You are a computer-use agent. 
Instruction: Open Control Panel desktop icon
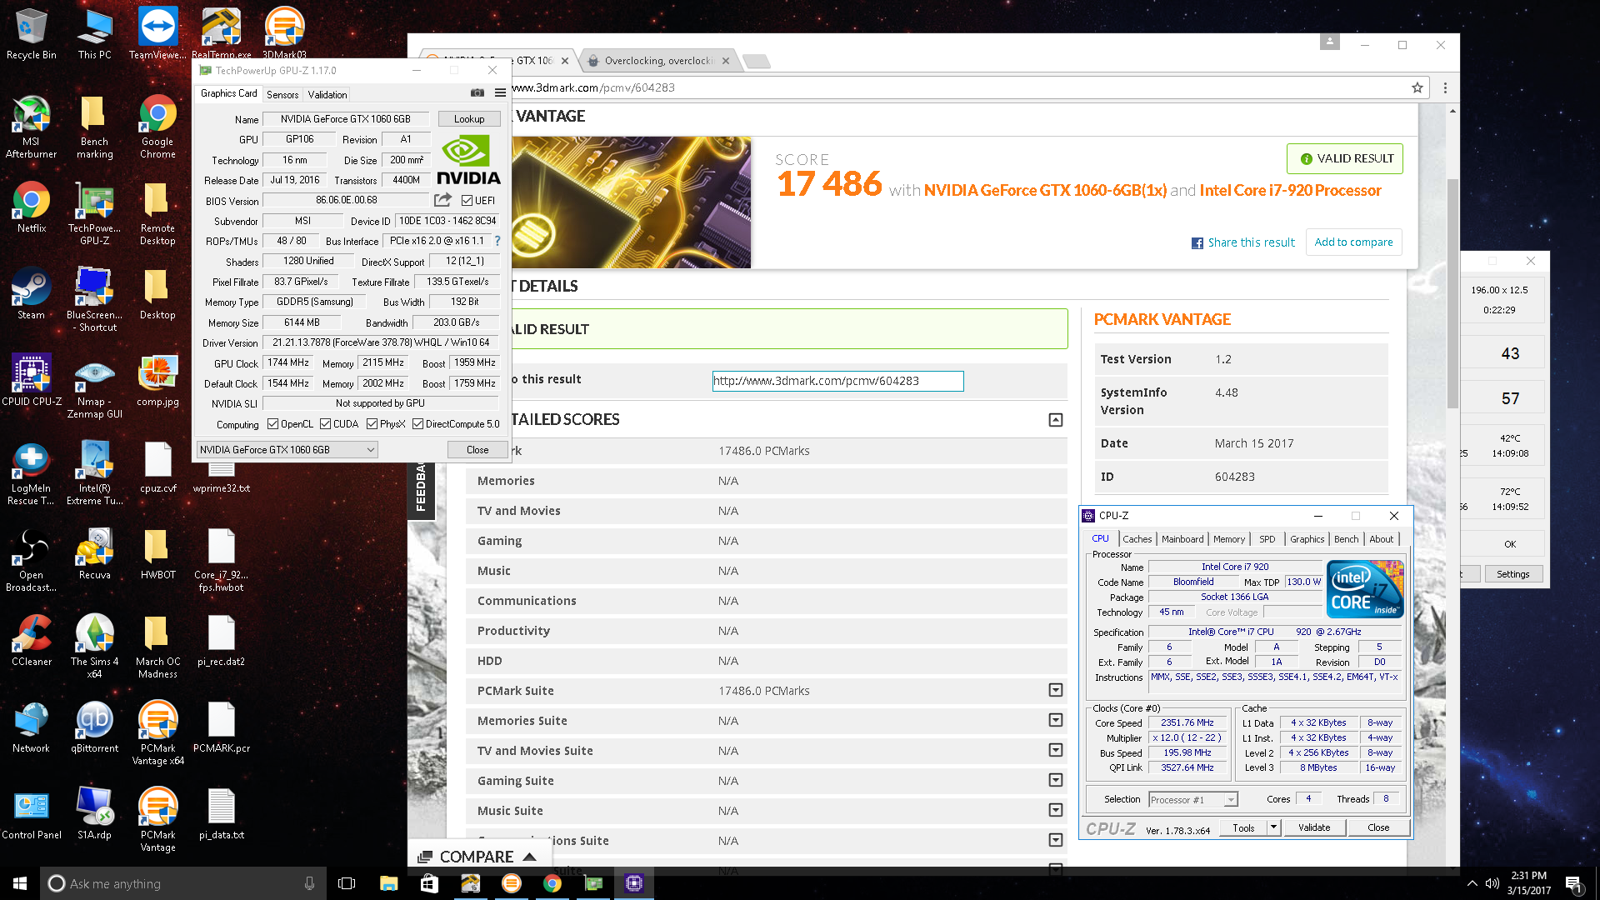tap(31, 813)
